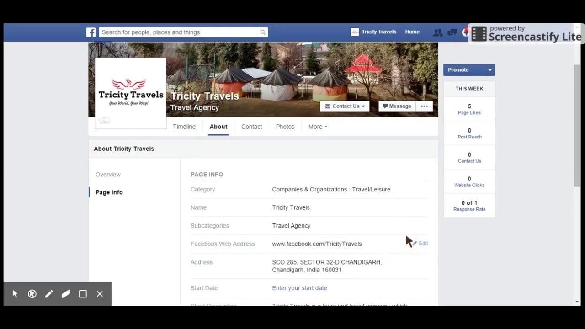This screenshot has width=585, height=329.
Task: Select the About tab
Action: coord(218,127)
